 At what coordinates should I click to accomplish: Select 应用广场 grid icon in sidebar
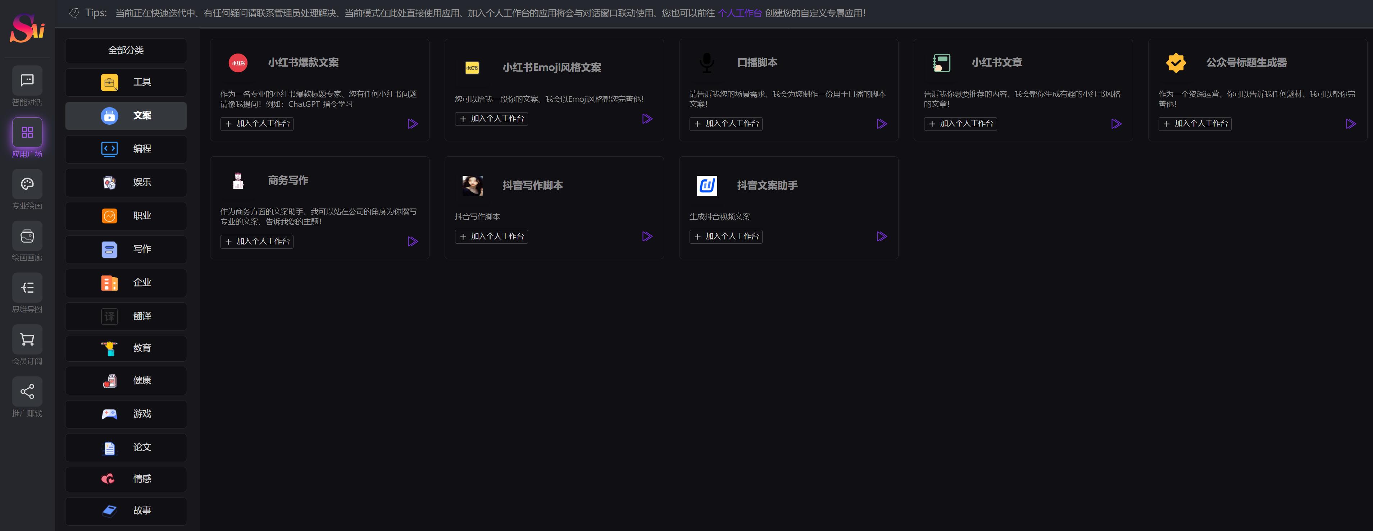coord(27,132)
